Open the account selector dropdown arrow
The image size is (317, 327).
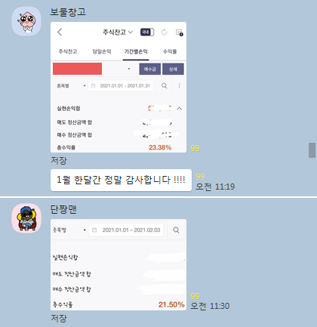point(129,69)
